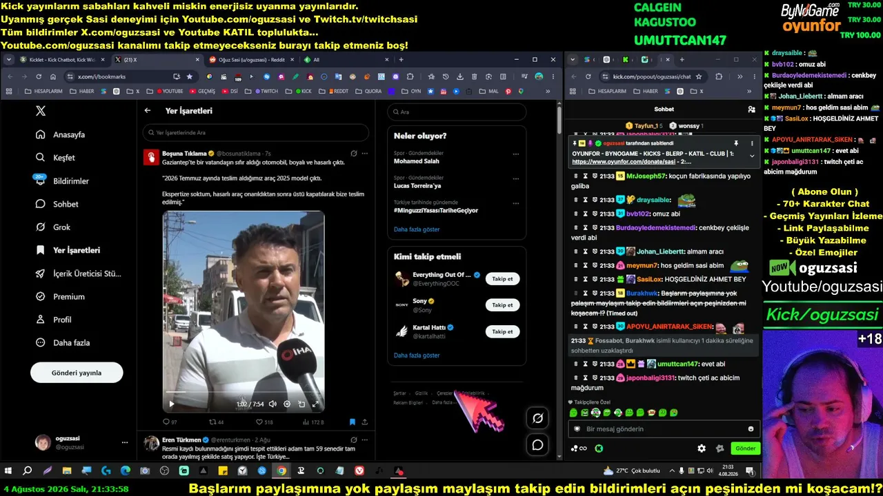Open Grok in the X sidebar
This screenshot has height=496, width=883.
[x=53, y=227]
